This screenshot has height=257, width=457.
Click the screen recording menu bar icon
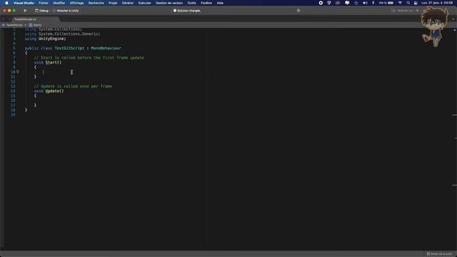tap(321, 3)
